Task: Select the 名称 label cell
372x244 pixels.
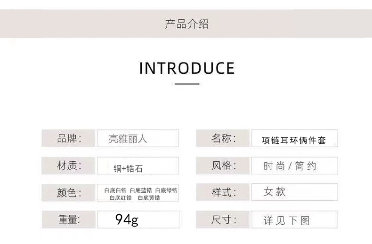Action: point(223,139)
